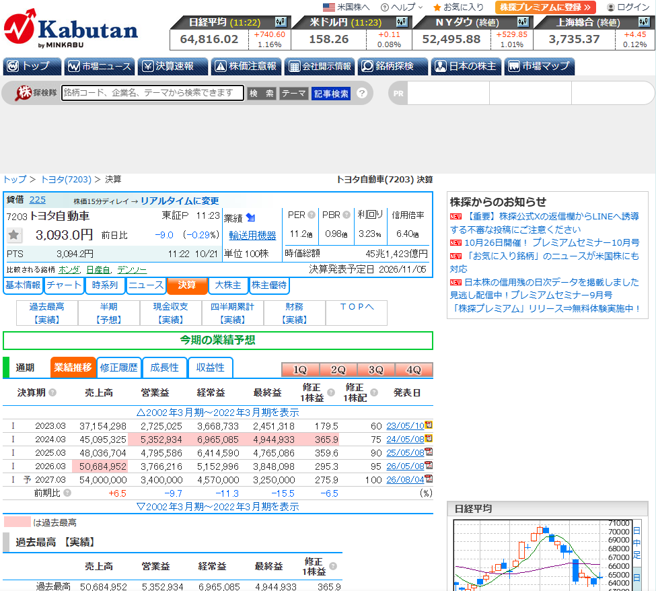
Task: Open PDF icon for 26/08/04 announcement
Action: [429, 479]
